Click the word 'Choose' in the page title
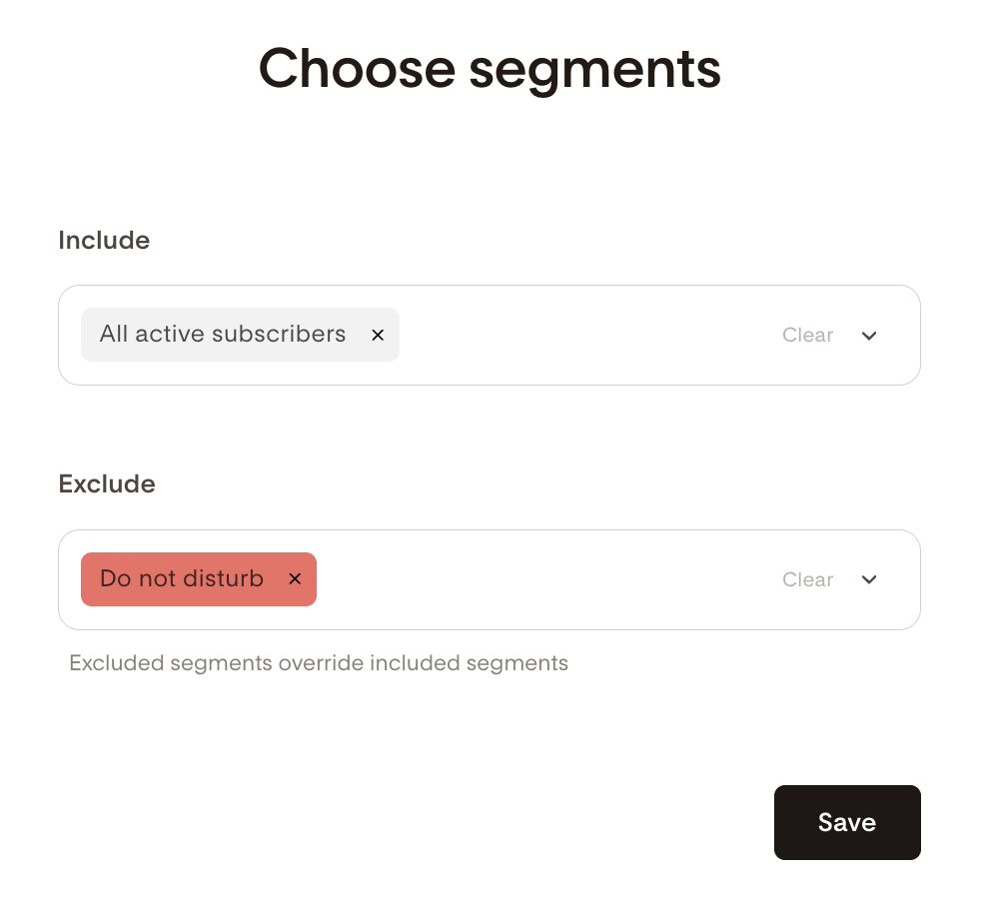 click(355, 69)
